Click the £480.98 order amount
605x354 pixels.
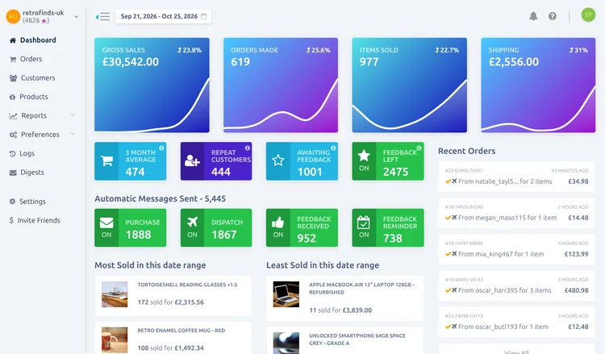click(577, 290)
